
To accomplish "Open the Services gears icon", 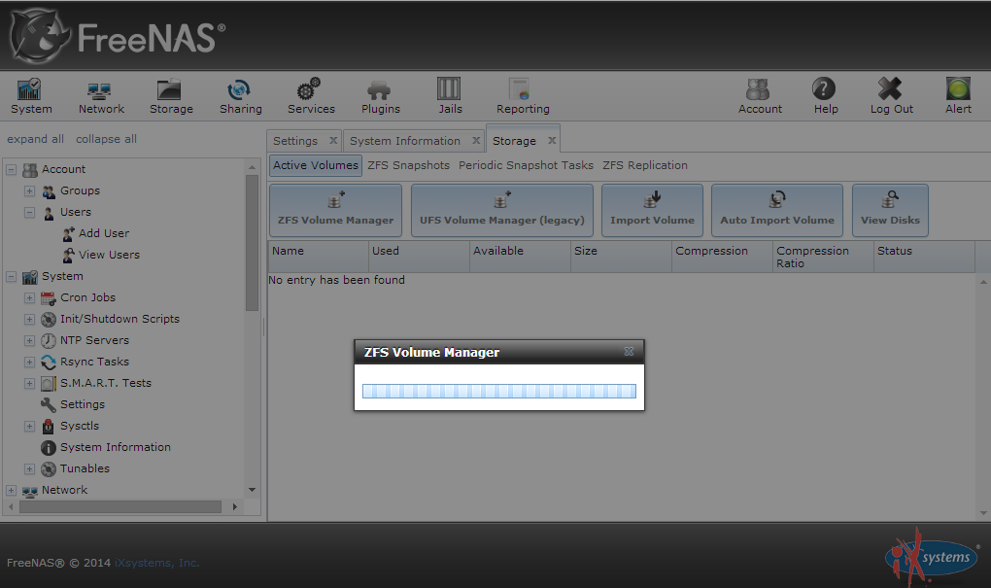I will [309, 89].
